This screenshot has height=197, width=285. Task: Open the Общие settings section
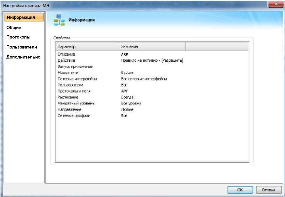click(x=14, y=28)
